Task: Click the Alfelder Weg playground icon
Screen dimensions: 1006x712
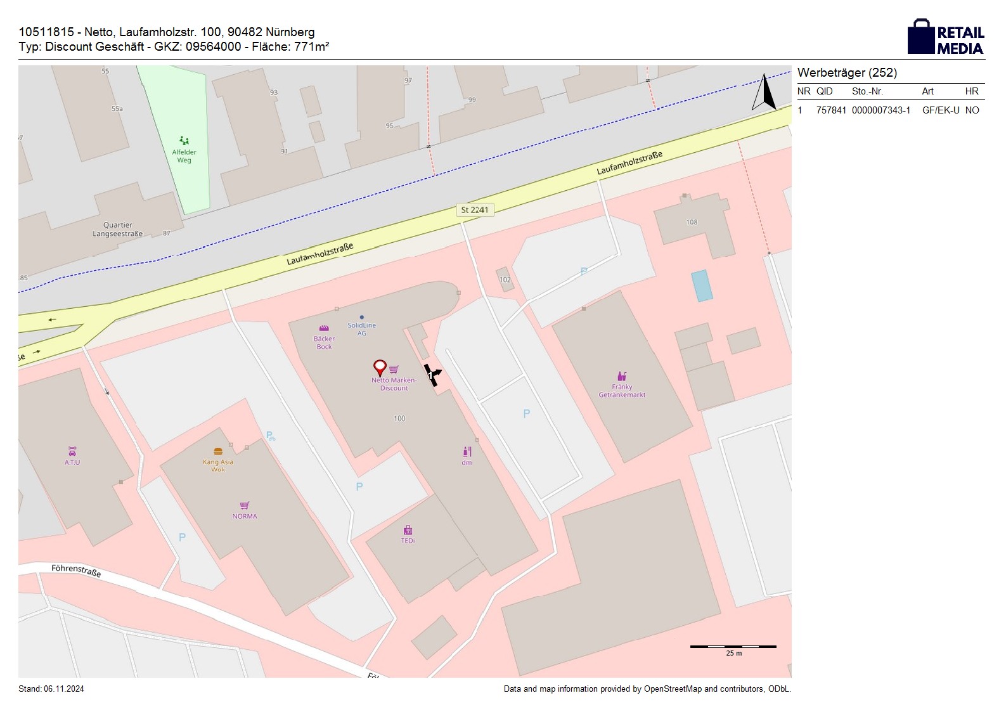Action: point(184,141)
